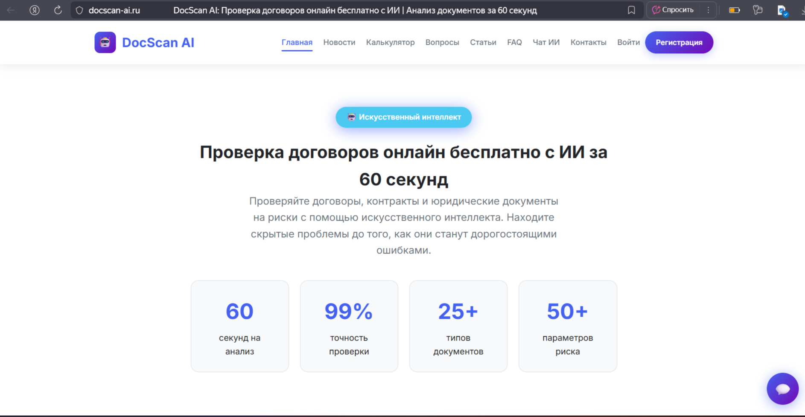The width and height of the screenshot is (805, 417).
Task: Click the browser back arrow
Action: (x=11, y=10)
